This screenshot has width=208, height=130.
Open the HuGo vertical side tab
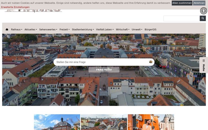(204, 65)
